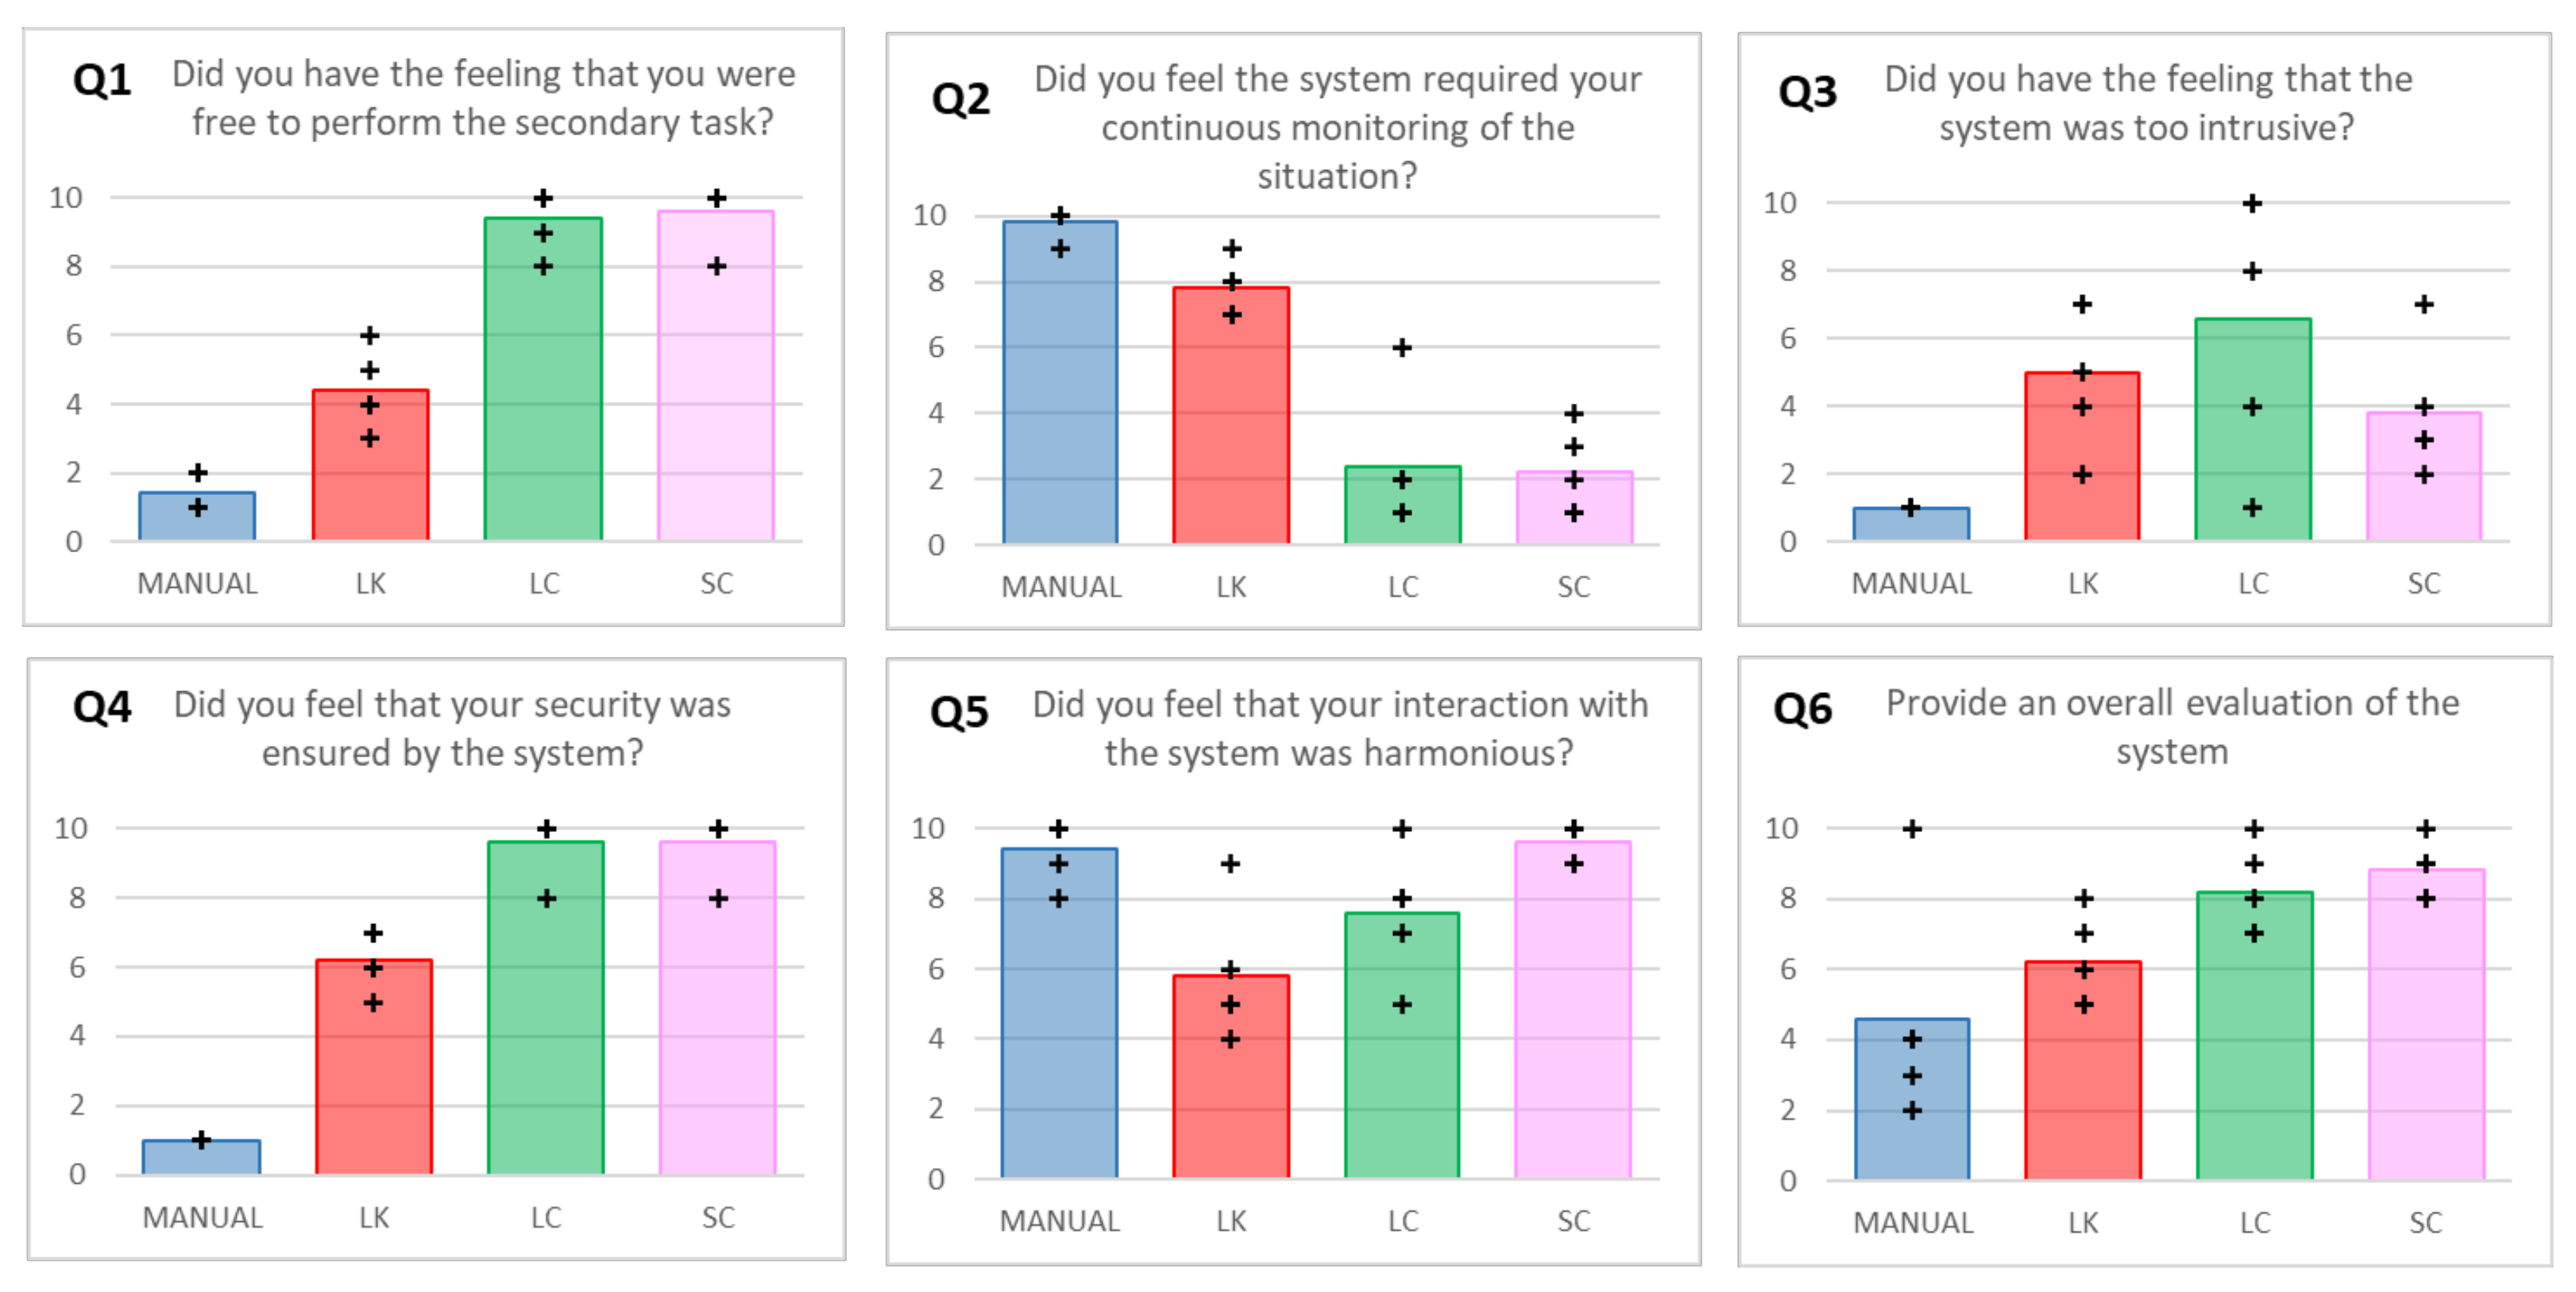Click the blue MANUAL bar in Q6 chart
Image resolution: width=2576 pixels, height=1292 pixels.
tap(1912, 1099)
